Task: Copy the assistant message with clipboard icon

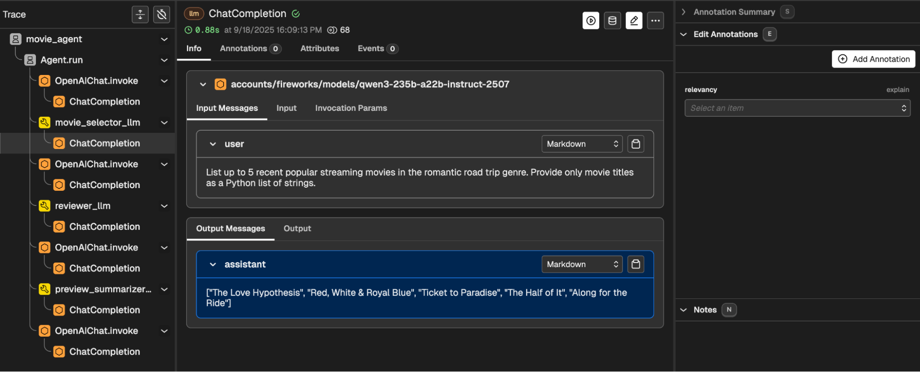Action: pos(636,264)
